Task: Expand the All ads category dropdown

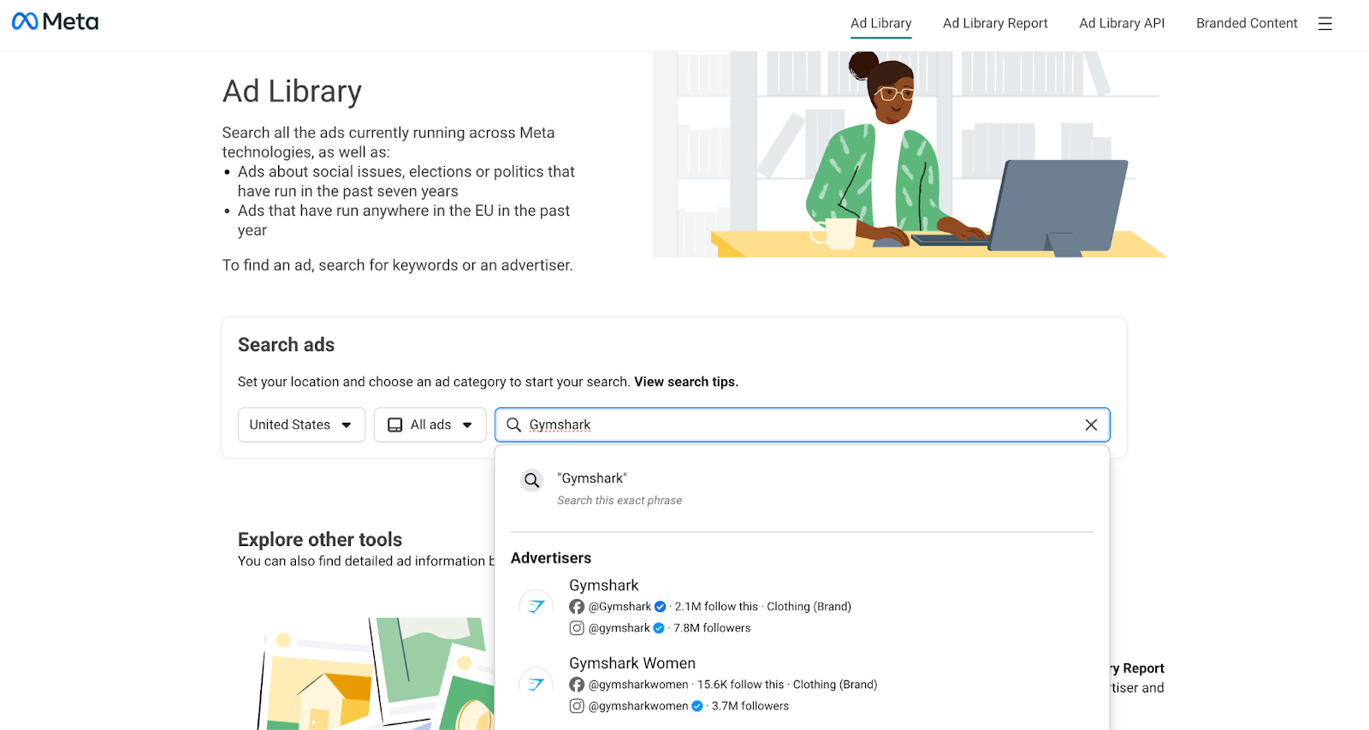Action: click(430, 425)
